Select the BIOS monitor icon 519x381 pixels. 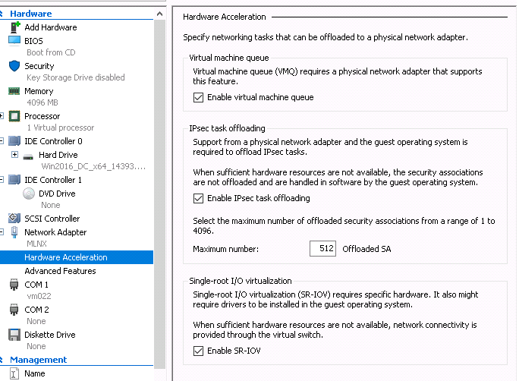(x=14, y=40)
